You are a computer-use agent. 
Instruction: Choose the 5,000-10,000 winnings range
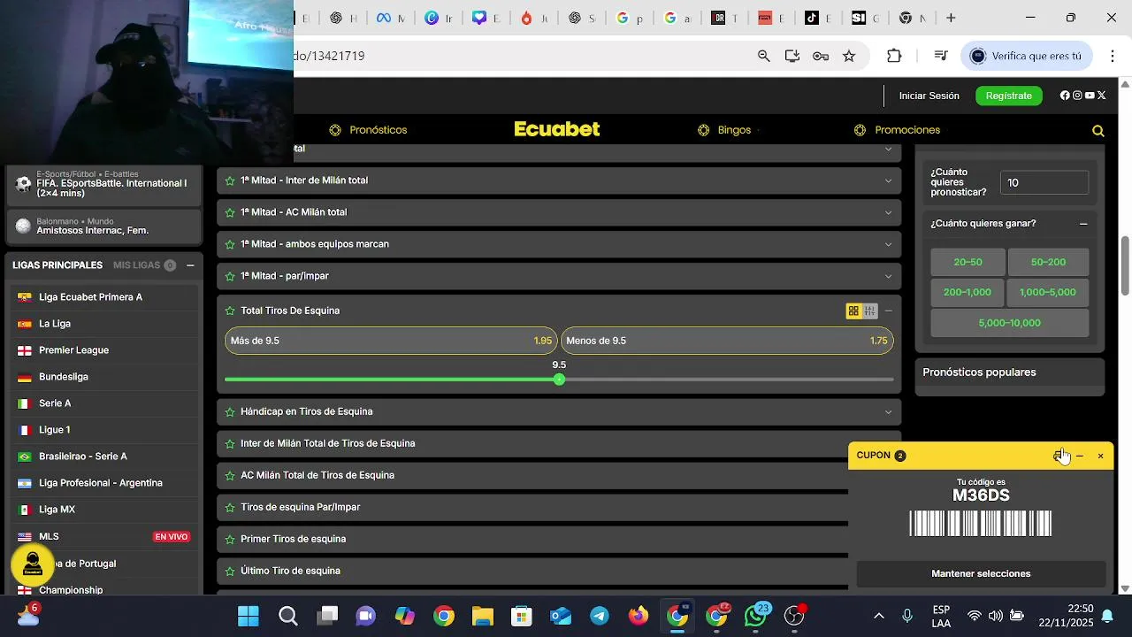(x=1010, y=323)
